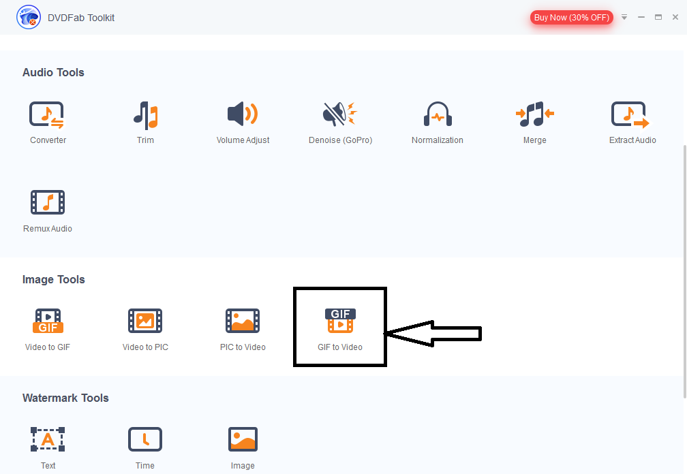Screen dimensions: 687x474
Task: Select the Trim audio tool
Action: point(145,123)
